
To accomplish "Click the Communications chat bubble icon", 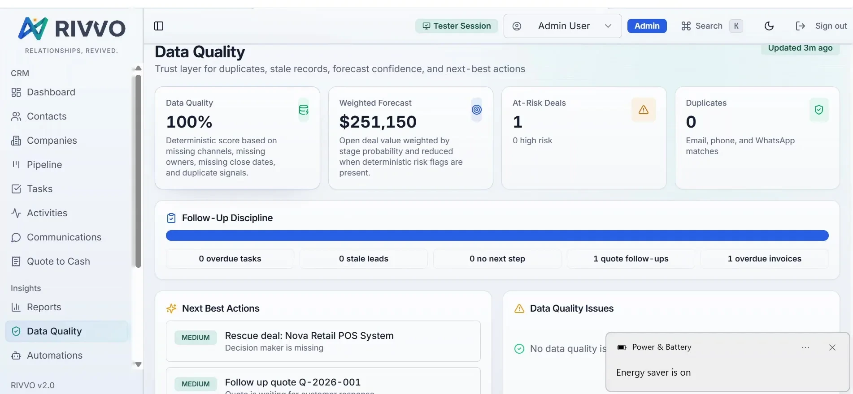I will coord(16,237).
